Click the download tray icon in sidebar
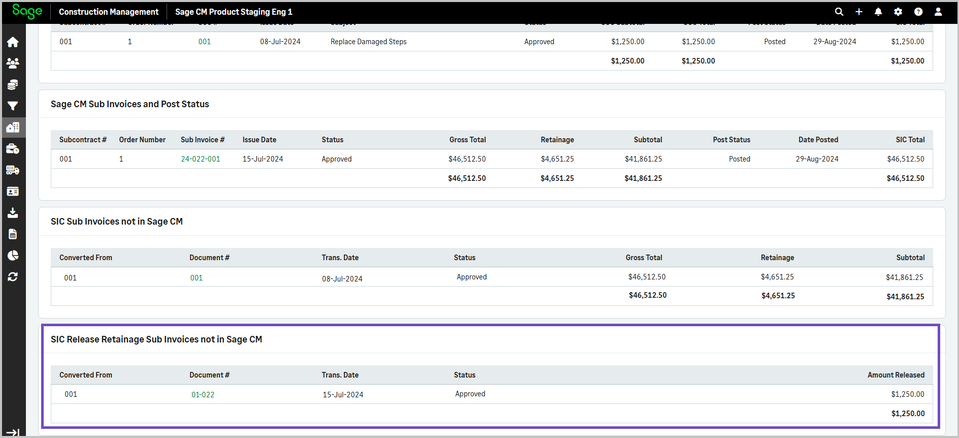Image resolution: width=959 pixels, height=438 pixels. pos(13,212)
